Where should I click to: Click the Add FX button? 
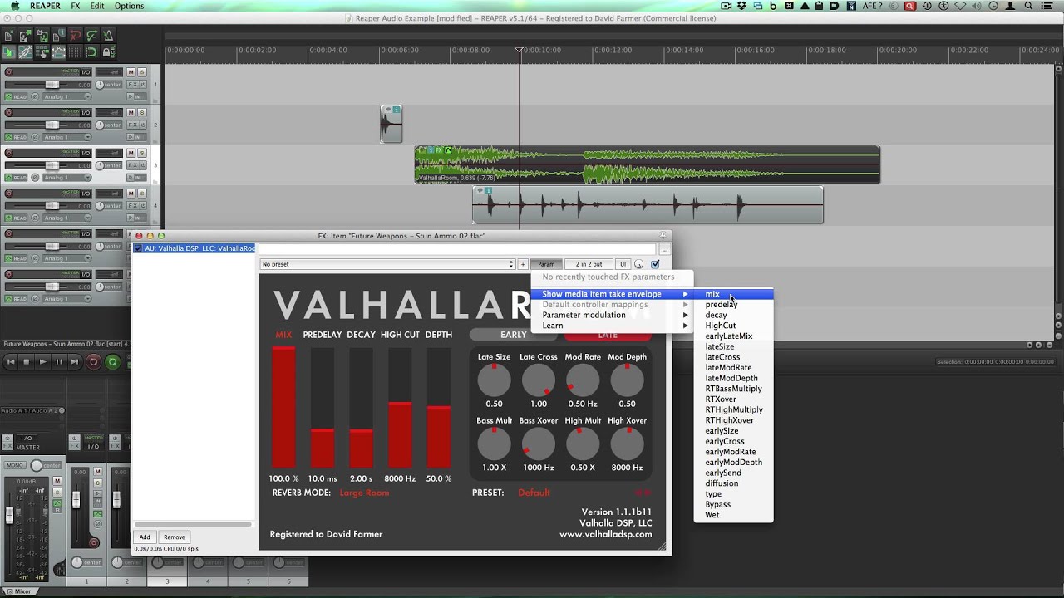(145, 537)
